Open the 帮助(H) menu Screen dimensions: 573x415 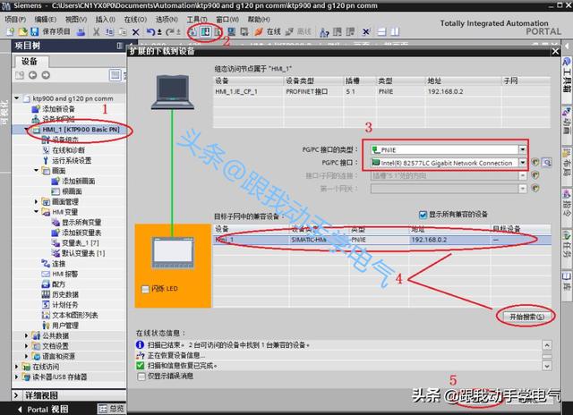pyautogui.click(x=259, y=20)
